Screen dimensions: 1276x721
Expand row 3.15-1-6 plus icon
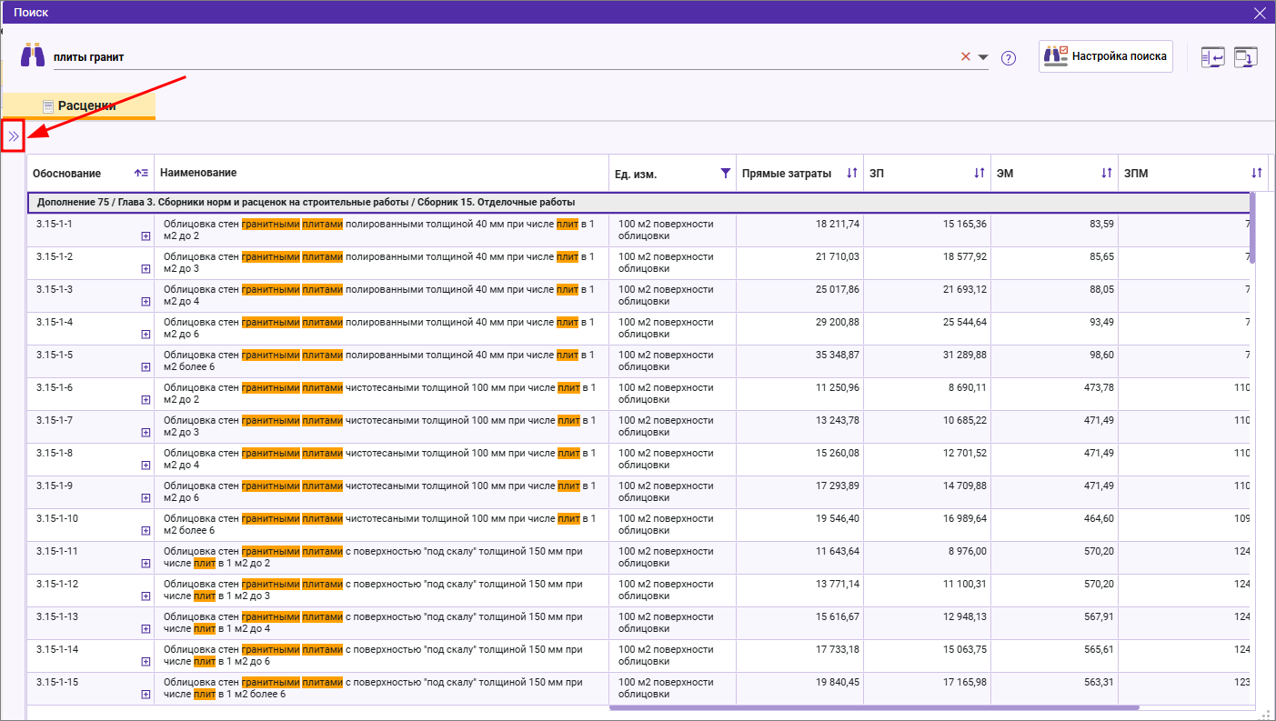145,400
